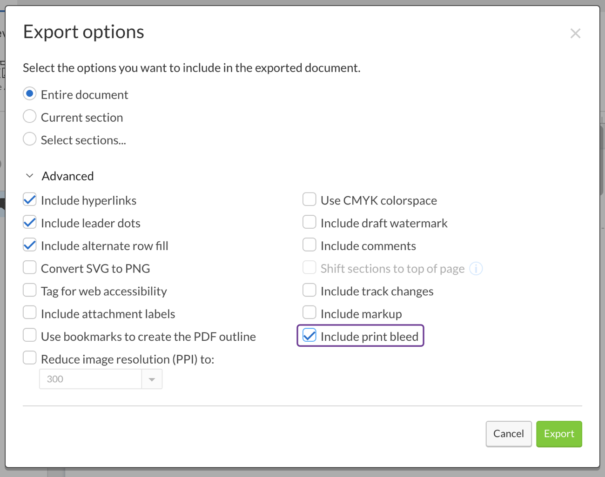Enable Use CMYK colorspace
The height and width of the screenshot is (477, 605).
click(309, 199)
